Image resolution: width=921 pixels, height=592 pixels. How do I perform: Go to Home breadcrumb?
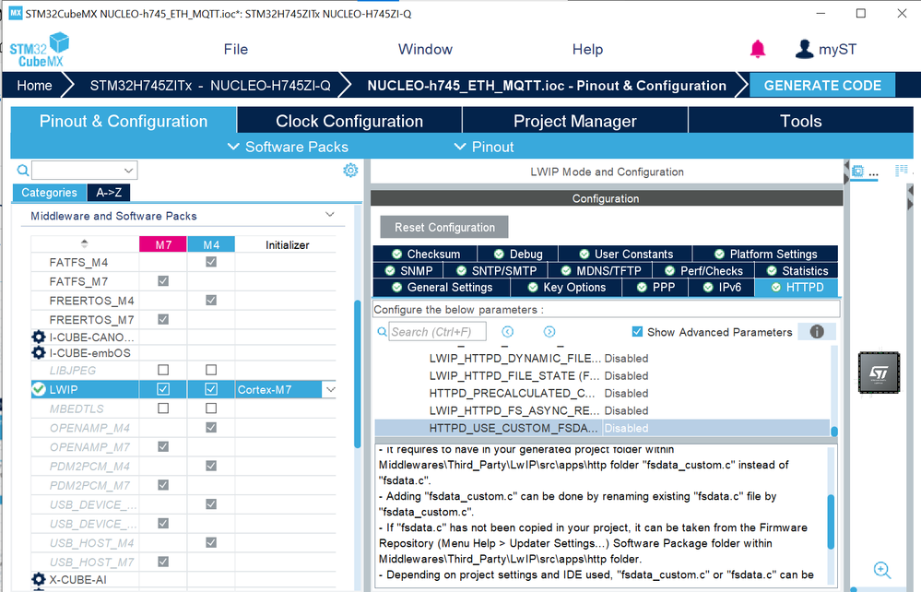click(x=34, y=86)
